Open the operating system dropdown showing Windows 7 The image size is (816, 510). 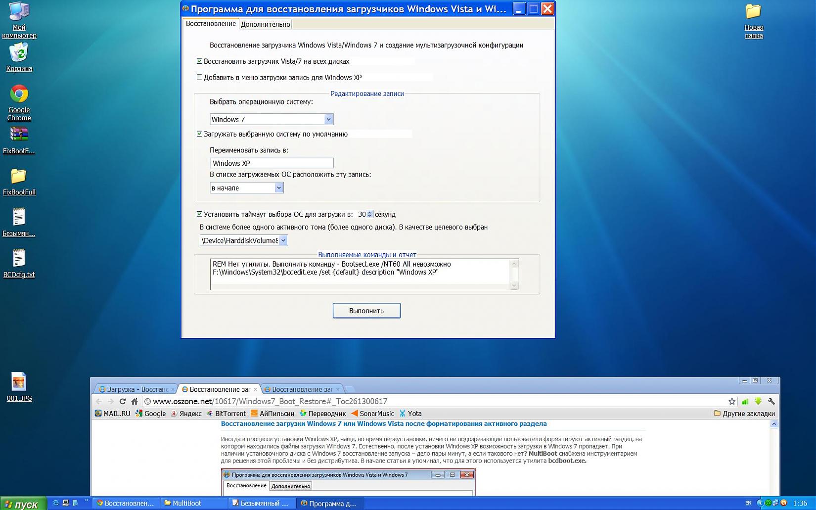point(272,119)
